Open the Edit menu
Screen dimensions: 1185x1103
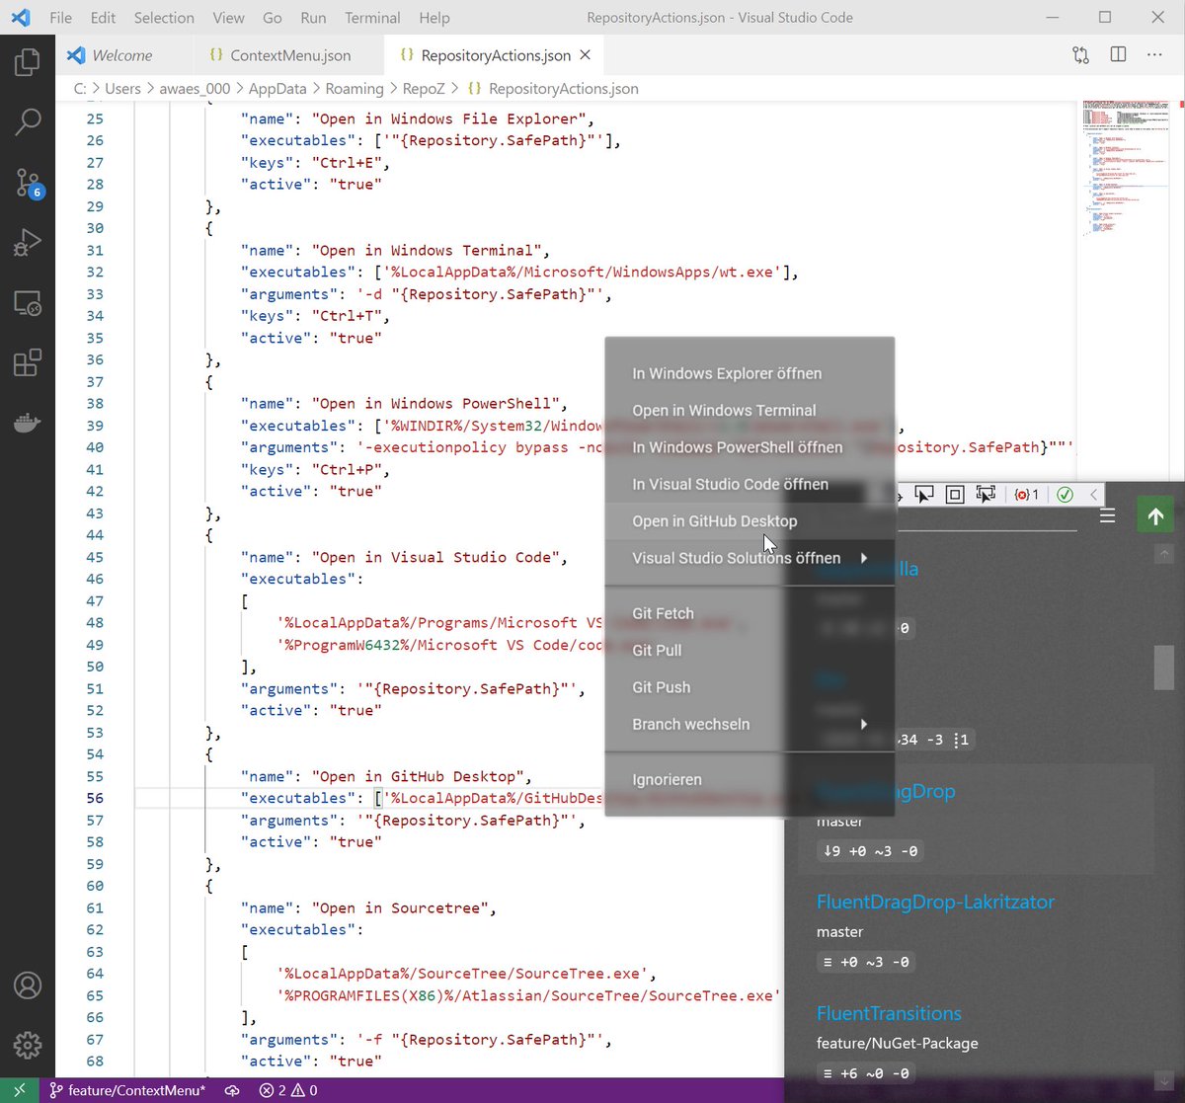point(103,18)
